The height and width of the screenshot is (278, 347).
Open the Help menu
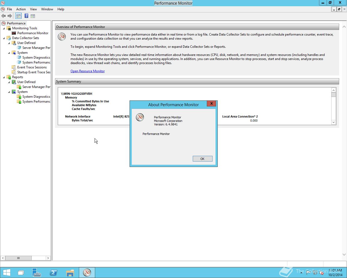(x=61, y=9)
